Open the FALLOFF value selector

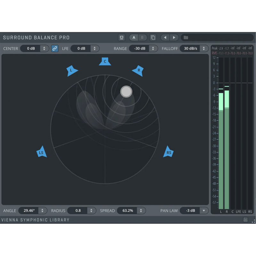click(204, 48)
